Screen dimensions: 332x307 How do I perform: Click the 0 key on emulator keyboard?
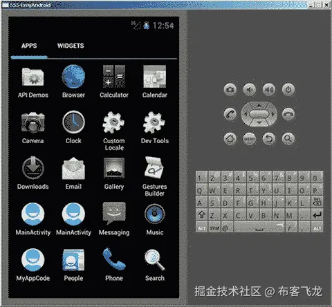(317, 178)
